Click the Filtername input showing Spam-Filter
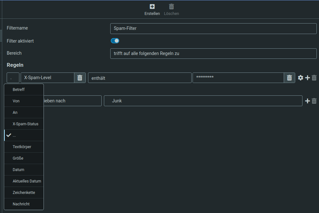 (213, 28)
